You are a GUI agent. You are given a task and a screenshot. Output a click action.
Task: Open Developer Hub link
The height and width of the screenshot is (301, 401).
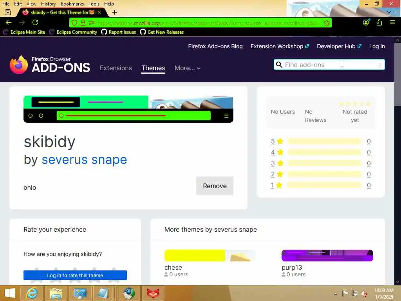point(339,46)
